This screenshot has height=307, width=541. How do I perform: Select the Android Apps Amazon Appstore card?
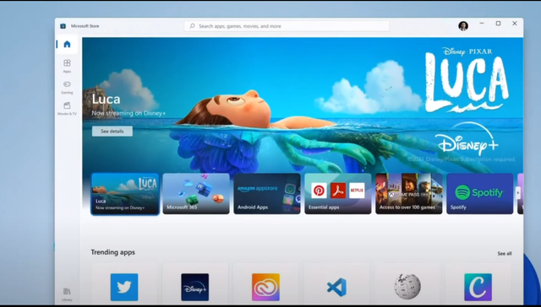point(267,194)
